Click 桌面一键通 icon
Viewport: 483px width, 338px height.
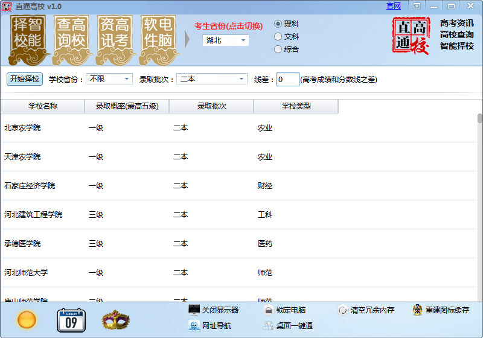pyautogui.click(x=269, y=326)
